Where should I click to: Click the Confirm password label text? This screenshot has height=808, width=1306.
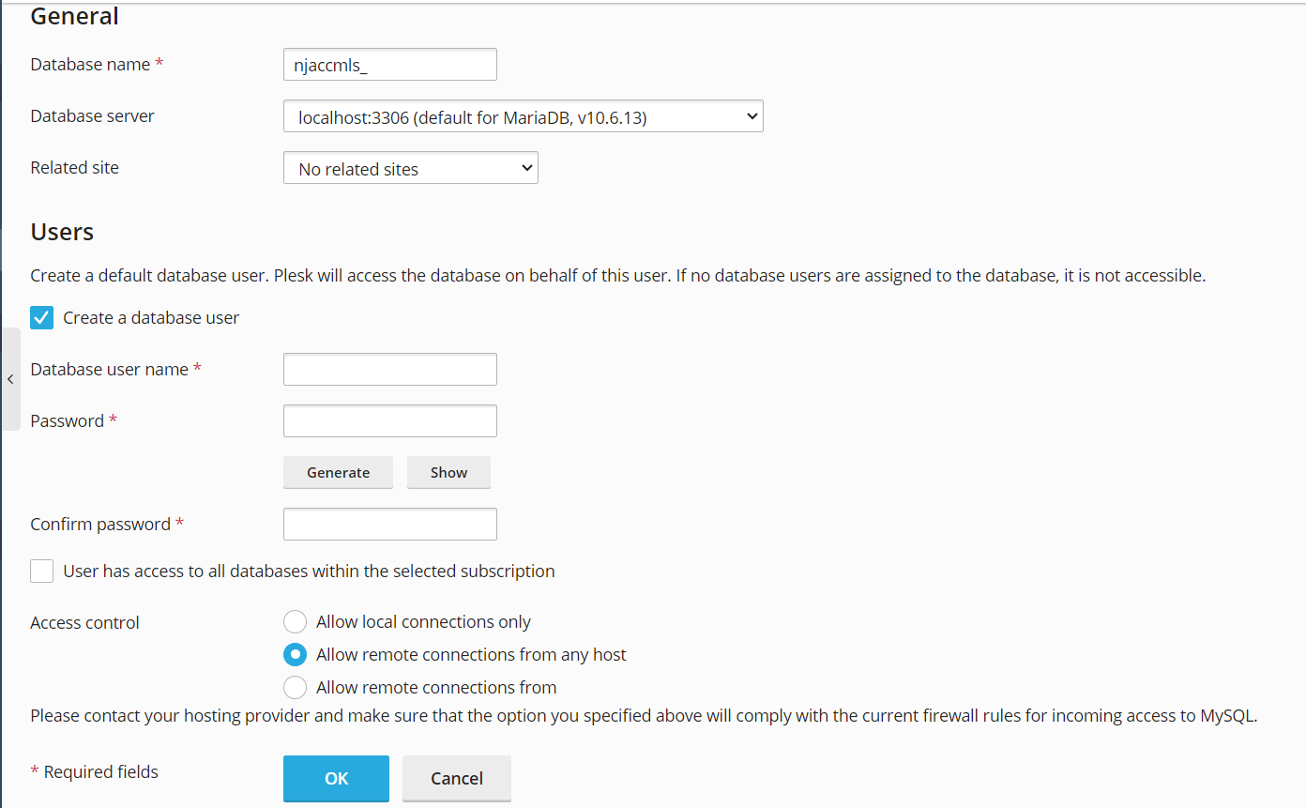tap(100, 525)
